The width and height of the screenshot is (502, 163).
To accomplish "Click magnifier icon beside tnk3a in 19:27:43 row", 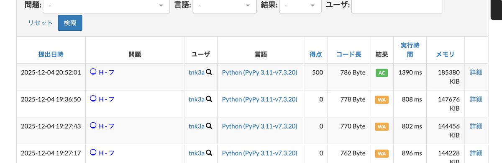I will pos(209,126).
